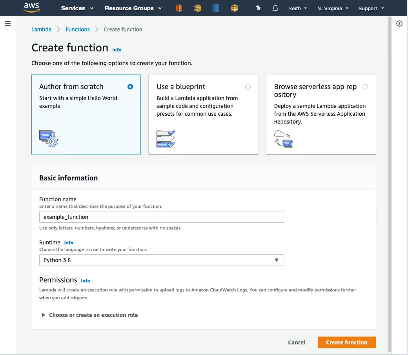
Task: Click the AWS logo home icon
Action: point(31,7)
